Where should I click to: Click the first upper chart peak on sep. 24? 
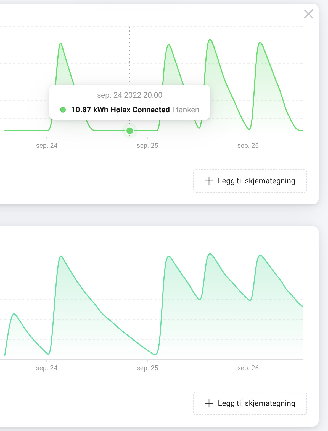tap(60, 43)
